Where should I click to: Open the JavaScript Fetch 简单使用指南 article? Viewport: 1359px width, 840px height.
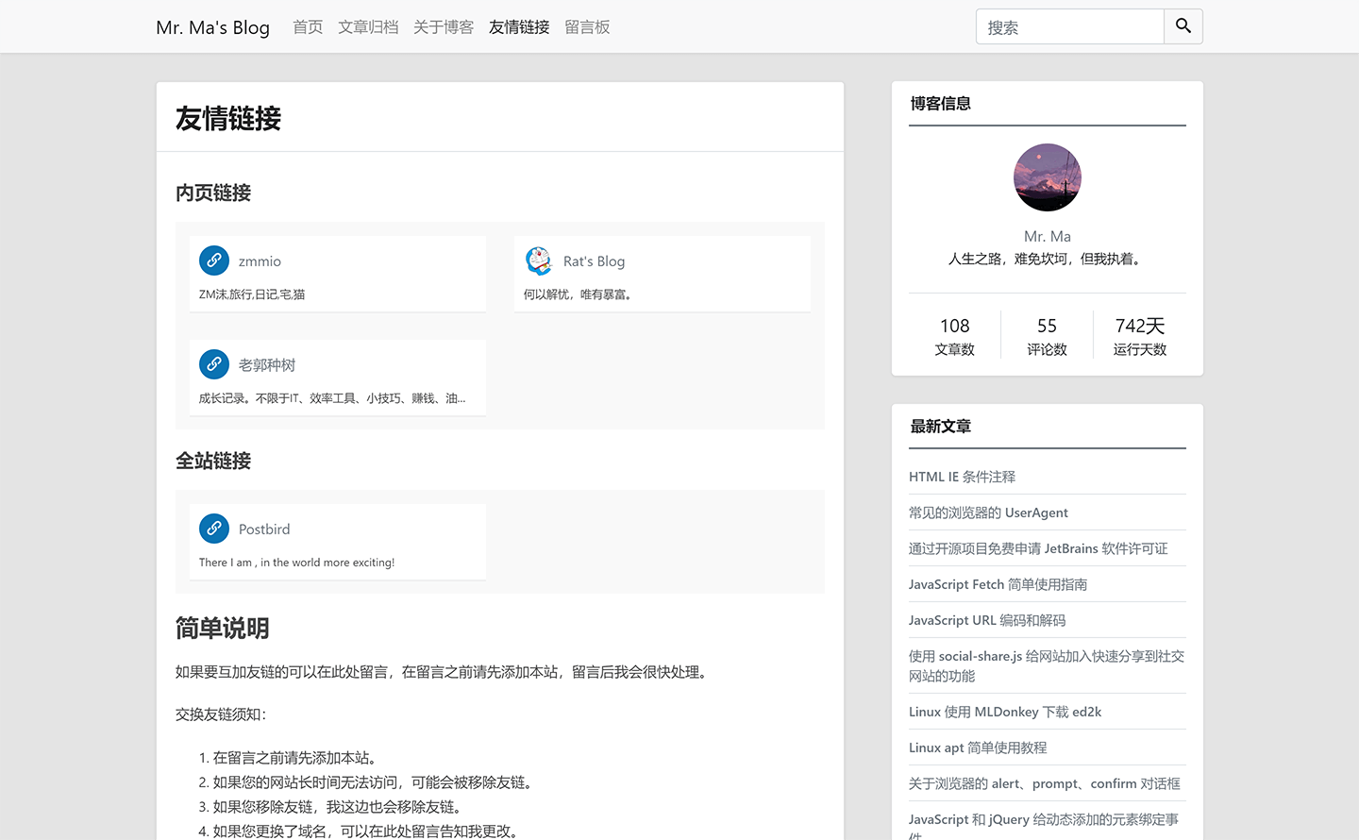[998, 584]
